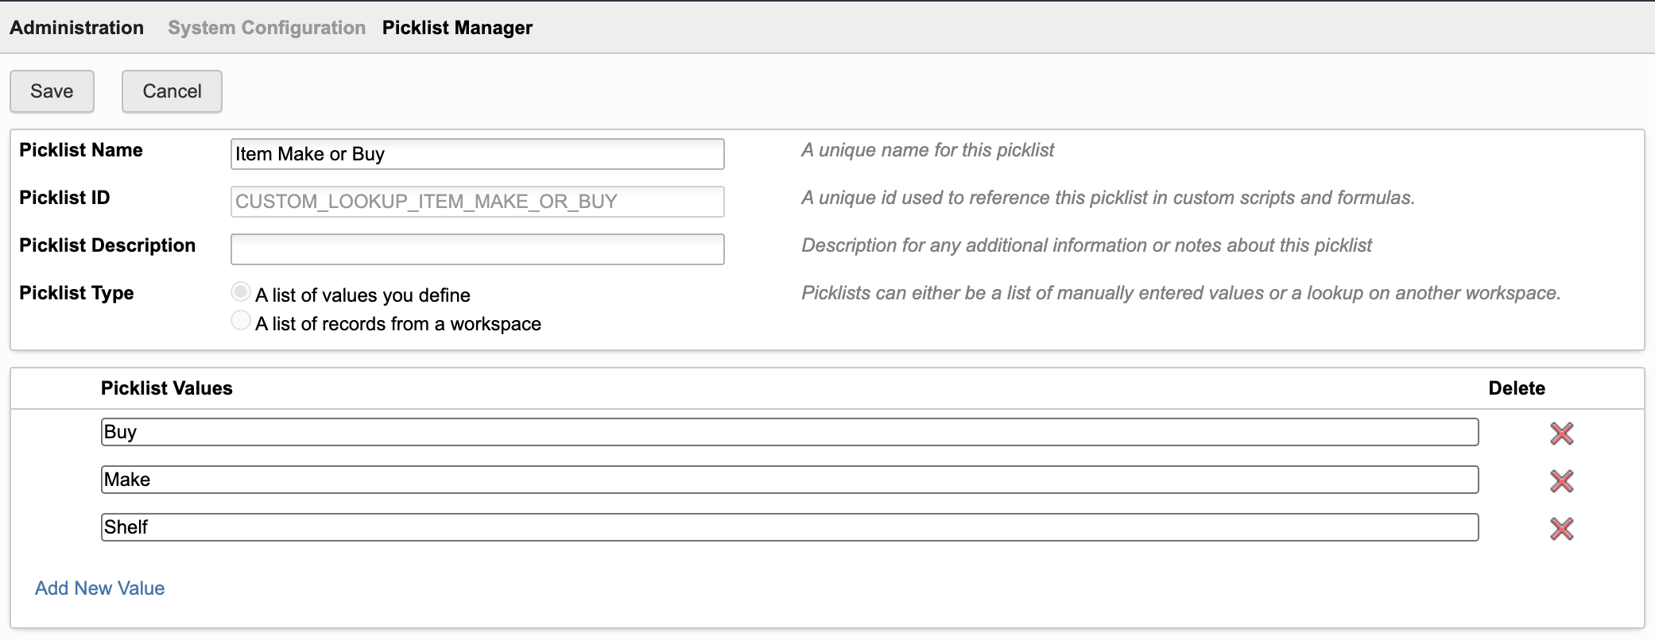The image size is (1655, 640).
Task: Edit the Buy value text field
Action: 789,432
